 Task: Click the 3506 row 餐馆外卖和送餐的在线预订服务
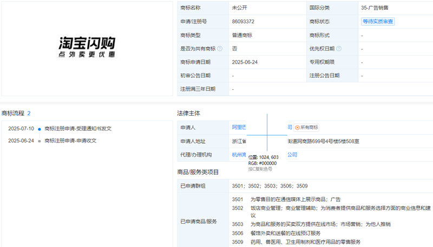[x=276, y=233]
